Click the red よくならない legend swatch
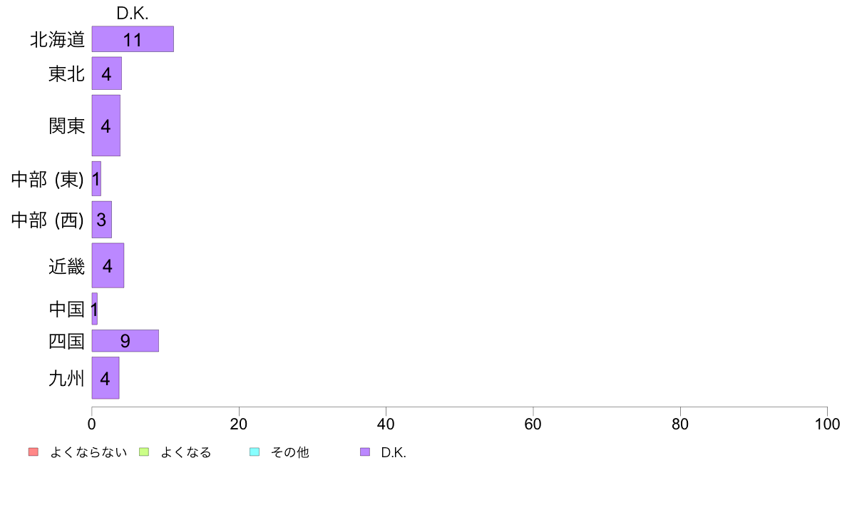The height and width of the screenshot is (525, 847). tap(34, 452)
